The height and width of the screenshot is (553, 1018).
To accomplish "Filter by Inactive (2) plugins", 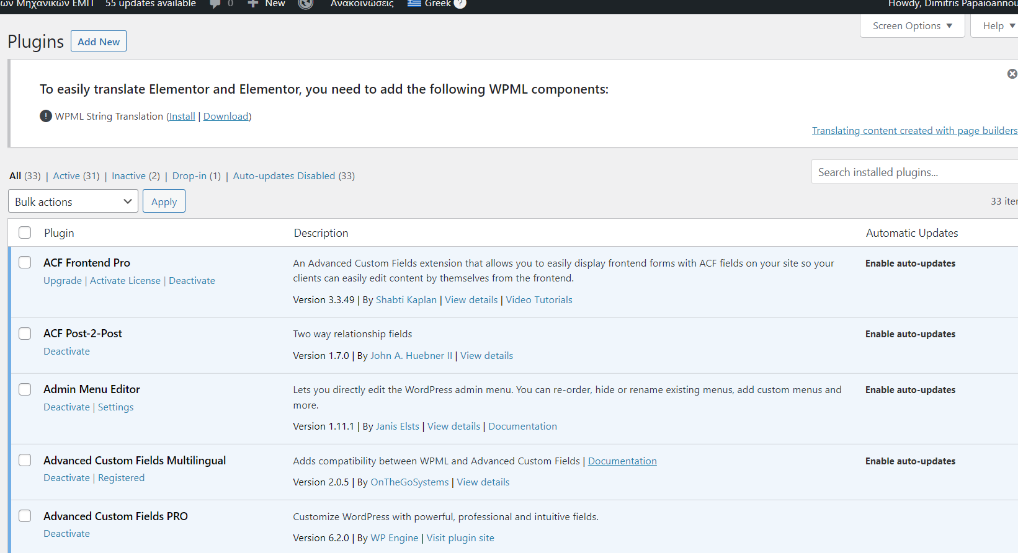I will (x=136, y=176).
